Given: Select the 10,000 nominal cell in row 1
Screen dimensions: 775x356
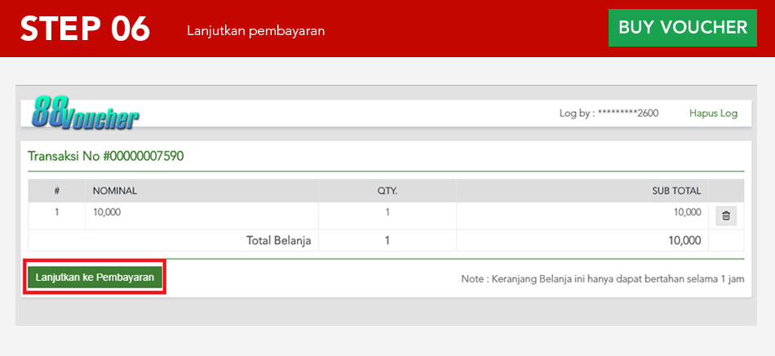Looking at the screenshot, I should coord(107,212).
